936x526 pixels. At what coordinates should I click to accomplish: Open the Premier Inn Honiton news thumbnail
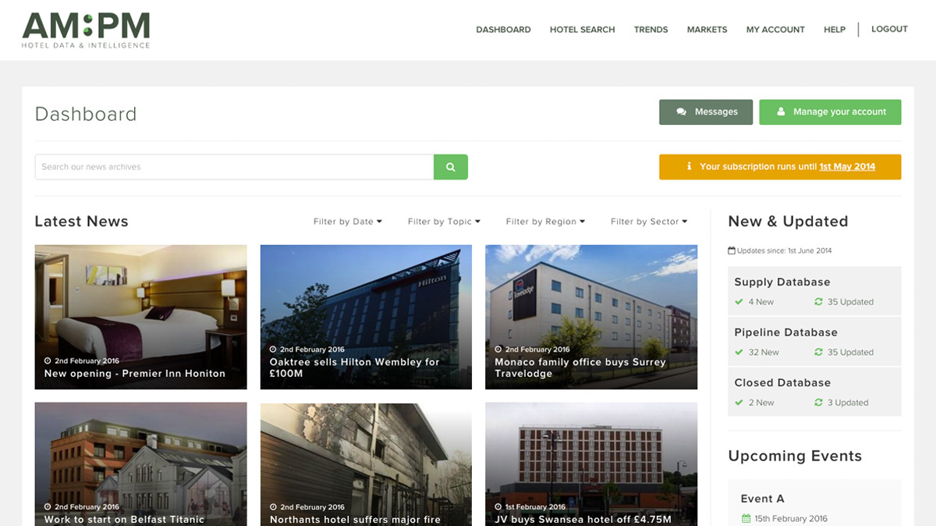coord(140,317)
